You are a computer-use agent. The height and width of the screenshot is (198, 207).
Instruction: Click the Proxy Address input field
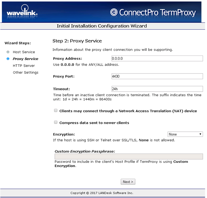click(157, 58)
